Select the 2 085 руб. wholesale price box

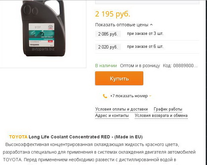(x=108, y=34)
